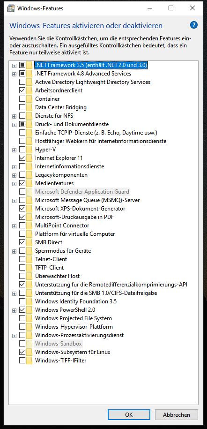This screenshot has height=429, width=207.
Task: Click the folder icon beside Hyper-V
Action: pyautogui.click(x=29, y=150)
